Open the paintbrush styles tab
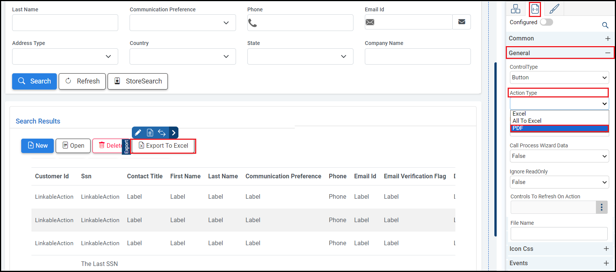 pyautogui.click(x=554, y=9)
